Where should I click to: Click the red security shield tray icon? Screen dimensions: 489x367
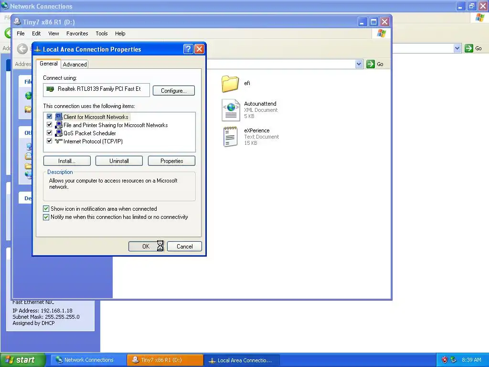tap(445, 360)
